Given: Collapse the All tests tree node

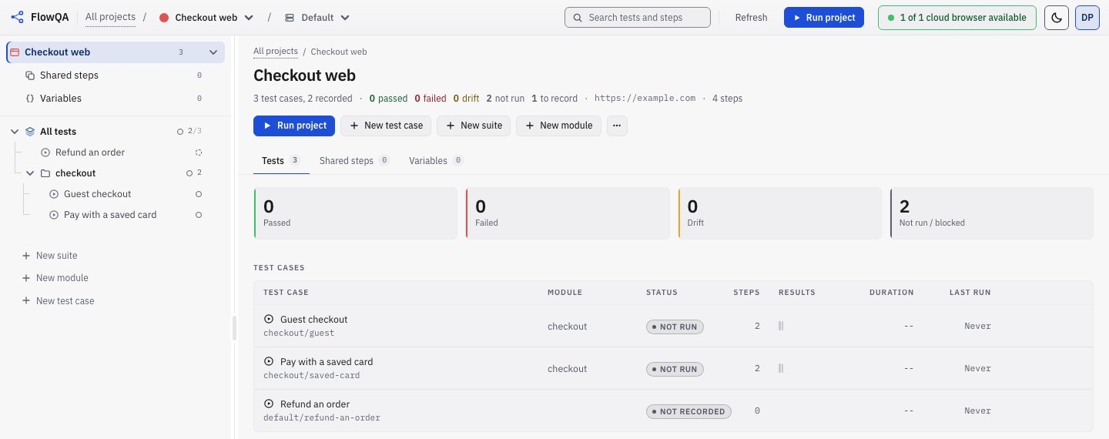Looking at the screenshot, I should 15,132.
